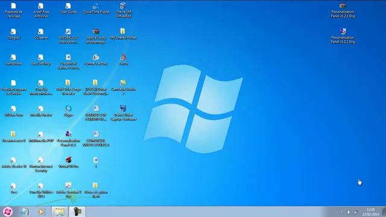
Task: Open the Camtasia Studio 7 shortcut
Action: pyautogui.click(x=123, y=87)
